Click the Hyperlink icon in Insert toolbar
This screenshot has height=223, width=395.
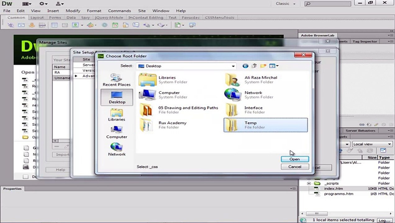coord(11,25)
